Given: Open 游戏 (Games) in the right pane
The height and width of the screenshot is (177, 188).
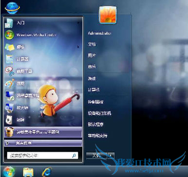Looking at the screenshot, I should pos(92,78).
